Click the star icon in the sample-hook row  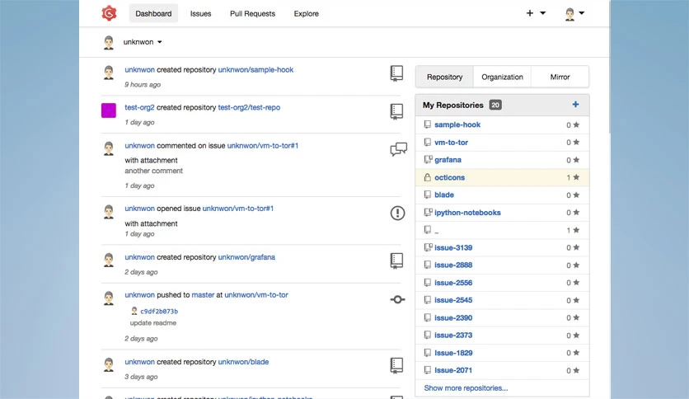[576, 124]
